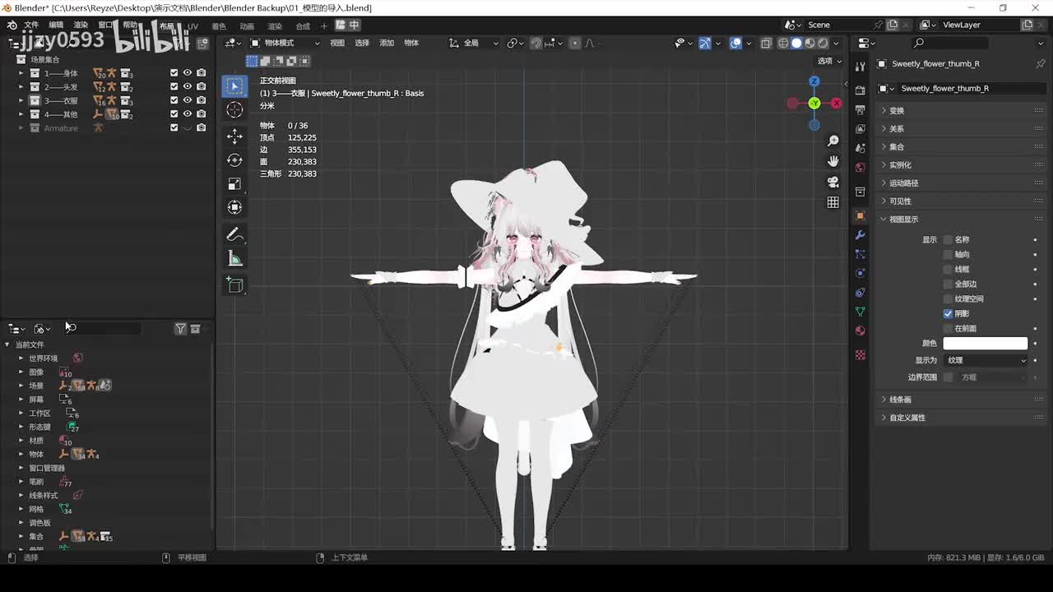Expand the 1——身体 collection tree row

point(21,73)
